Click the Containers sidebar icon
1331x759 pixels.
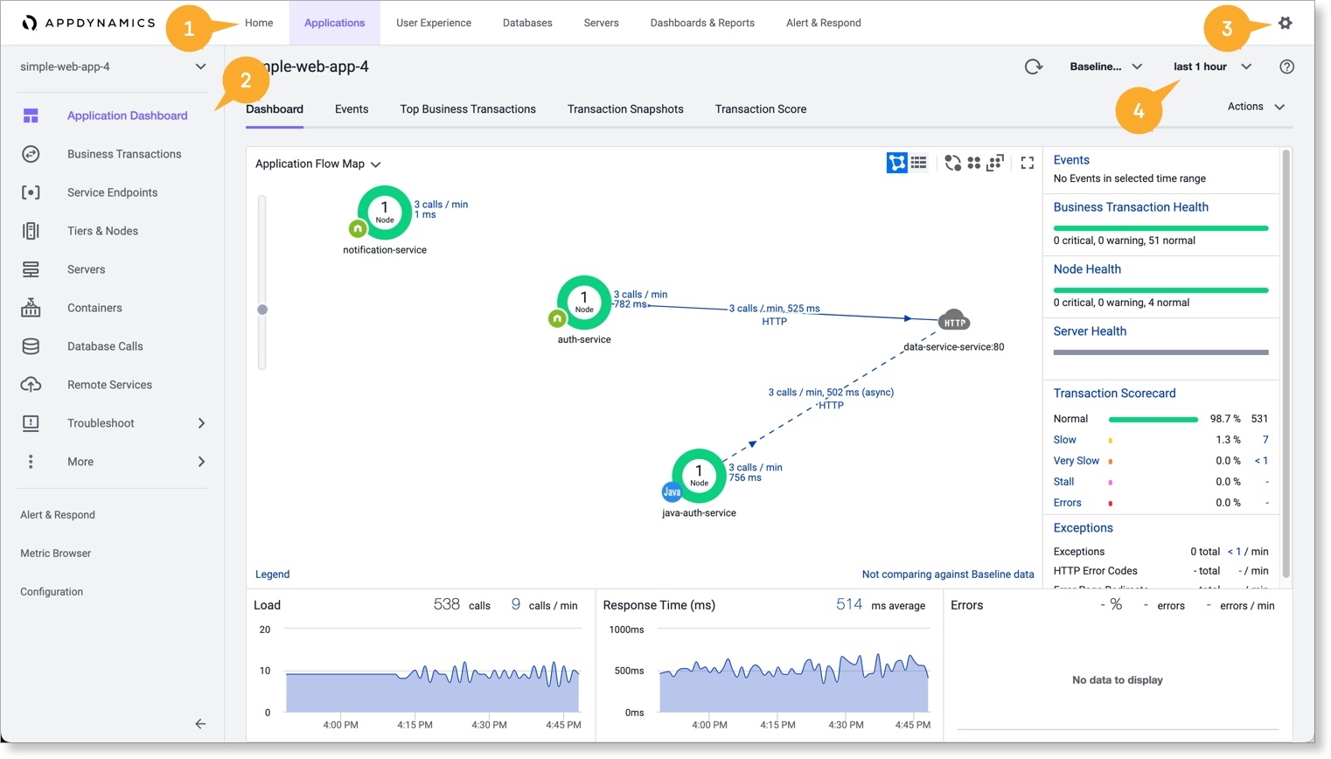coord(31,308)
